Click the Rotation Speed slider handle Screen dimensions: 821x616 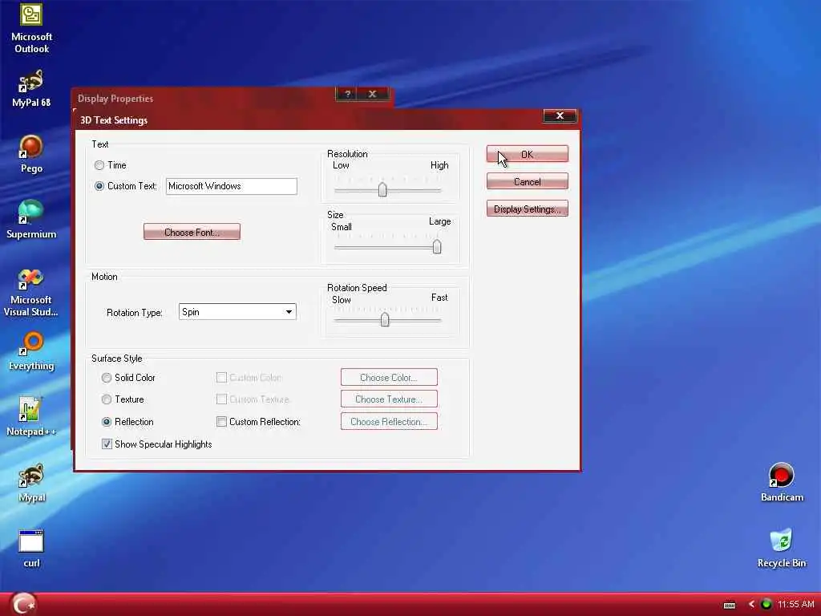385,319
